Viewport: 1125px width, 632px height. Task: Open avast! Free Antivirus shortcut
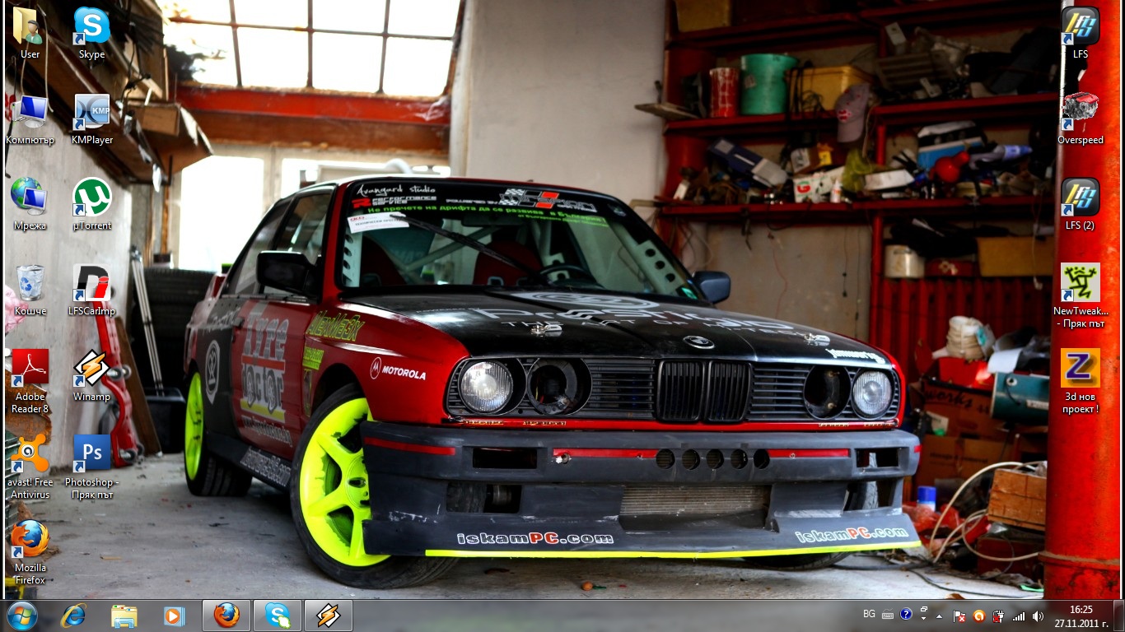(30, 467)
